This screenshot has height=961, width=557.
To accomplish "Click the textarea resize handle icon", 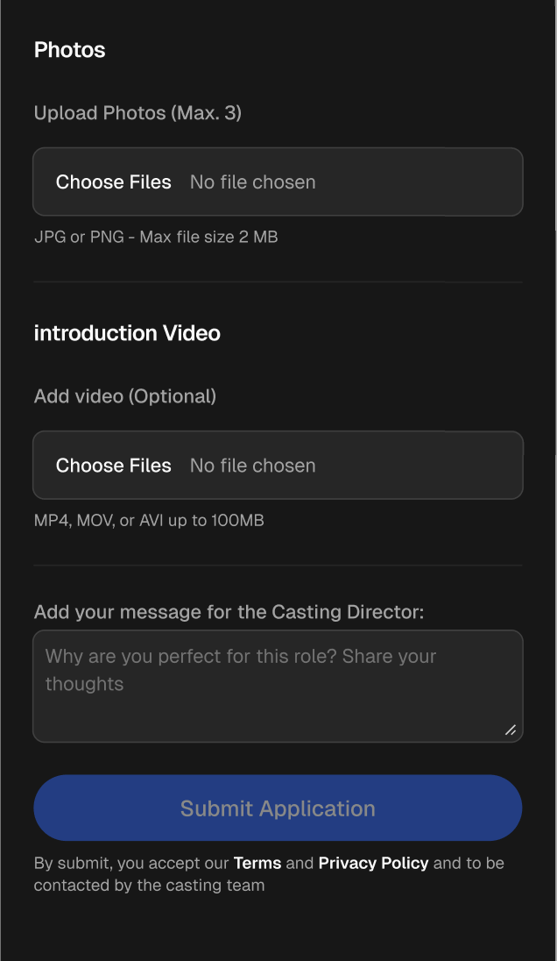I will click(x=511, y=730).
